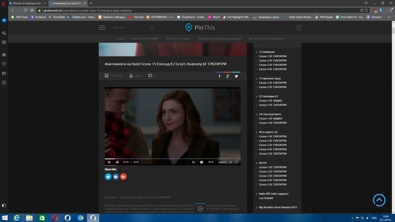Open browsing history clock icon in sidebar

[4, 82]
